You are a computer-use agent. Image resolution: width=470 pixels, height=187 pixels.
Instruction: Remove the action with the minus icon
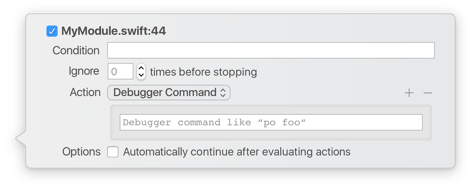coord(428,93)
